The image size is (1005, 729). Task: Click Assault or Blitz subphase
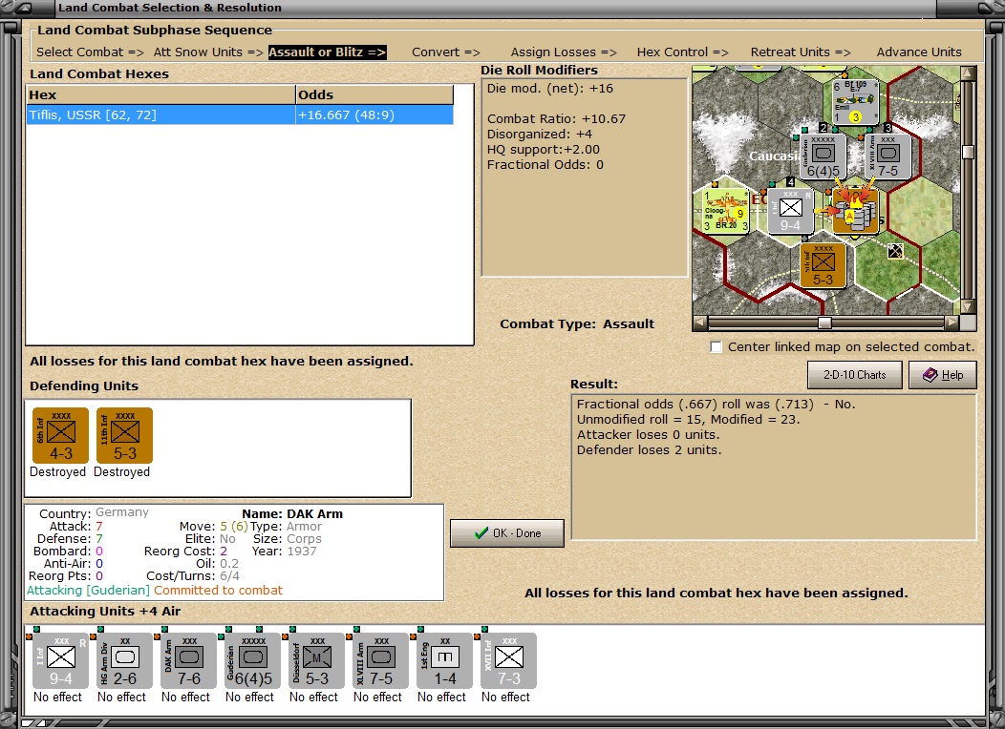click(327, 52)
